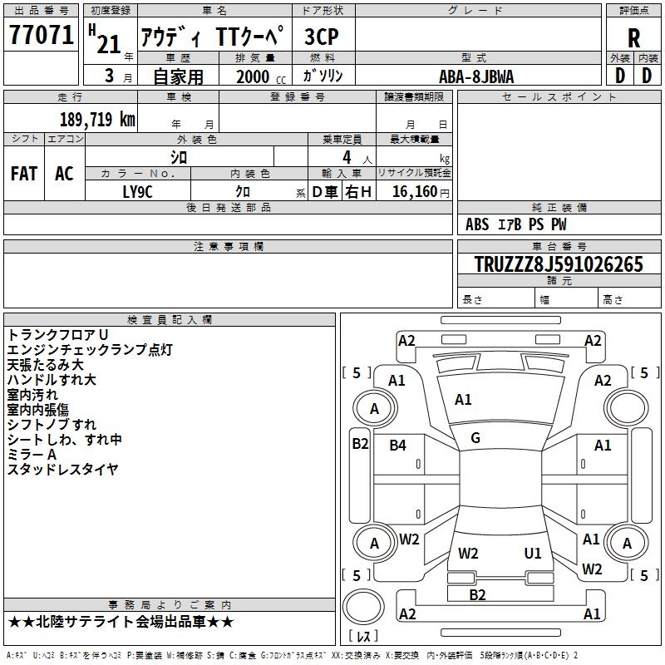Select lot number 77071
Viewport: 665px width, 665px height.
click(41, 37)
